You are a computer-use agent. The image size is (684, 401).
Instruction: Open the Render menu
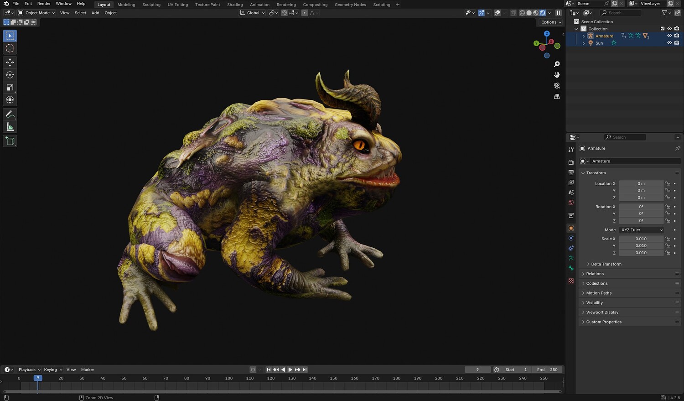[x=44, y=4]
